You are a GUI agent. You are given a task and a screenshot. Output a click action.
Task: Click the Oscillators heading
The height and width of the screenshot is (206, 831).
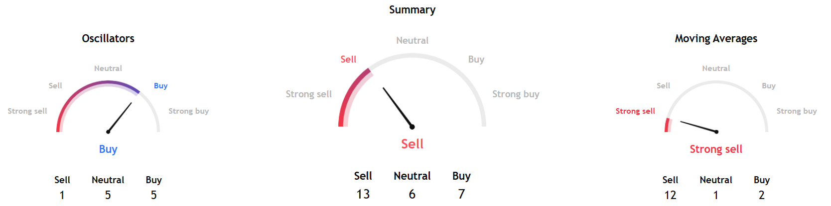(x=108, y=39)
